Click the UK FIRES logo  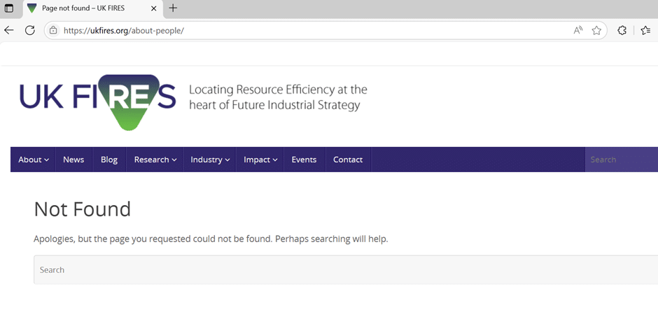coord(98,102)
